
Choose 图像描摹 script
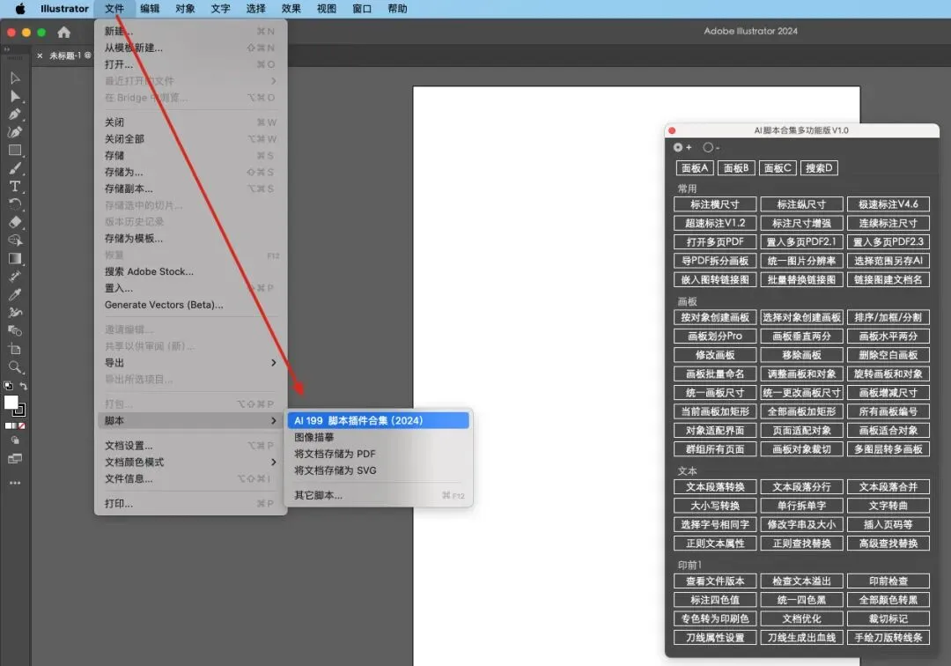click(378, 437)
